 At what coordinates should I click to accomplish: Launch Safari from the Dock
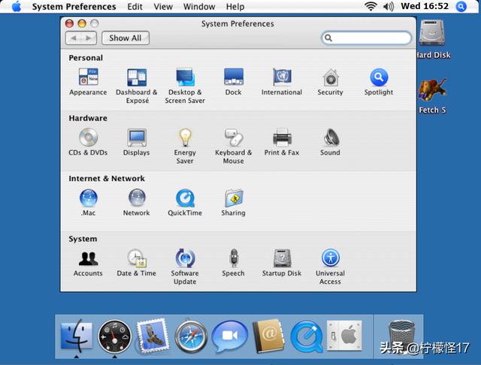point(191,336)
